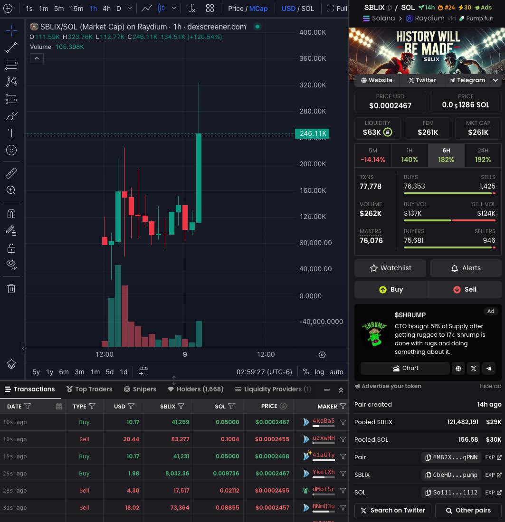
Task: Toggle log scale on chart
Action: tap(319, 372)
